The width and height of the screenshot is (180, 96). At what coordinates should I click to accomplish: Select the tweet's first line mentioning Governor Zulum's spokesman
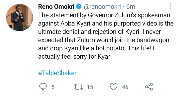[104, 15]
